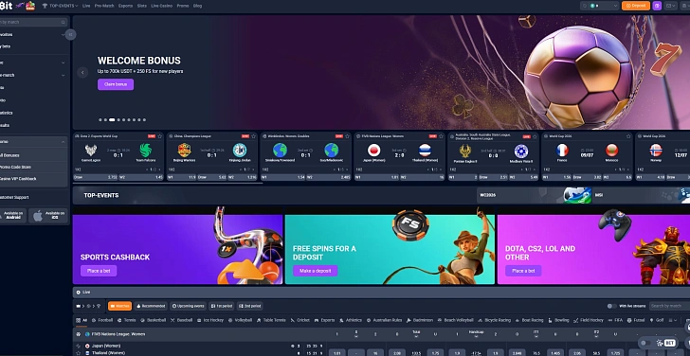This screenshot has width=690, height=356.
Task: Select the 2nd period tab
Action: point(249,306)
